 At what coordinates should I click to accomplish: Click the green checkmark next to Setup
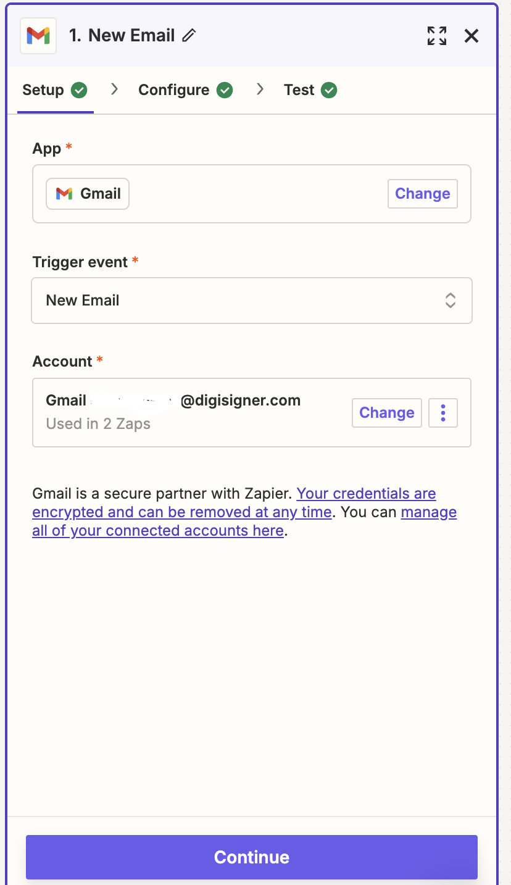pos(79,90)
